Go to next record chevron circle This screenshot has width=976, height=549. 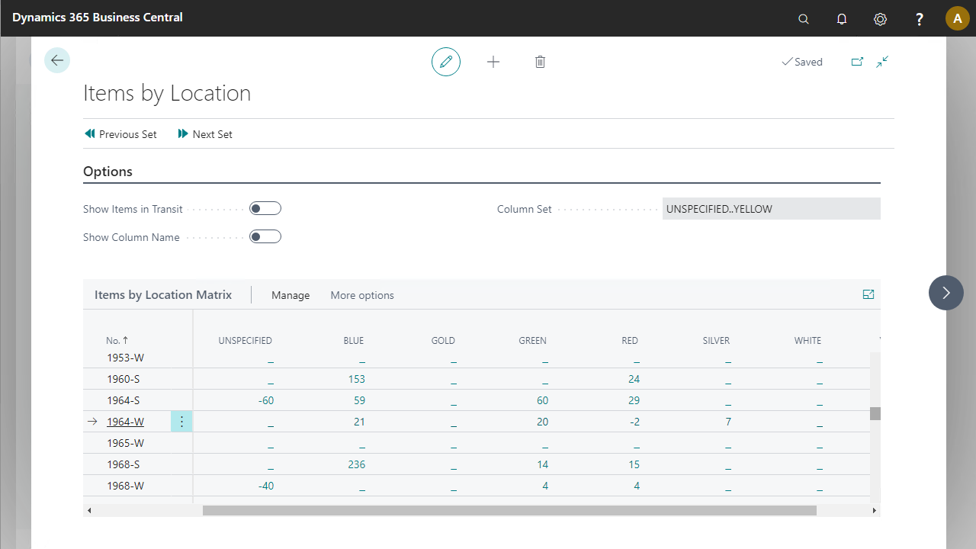(x=946, y=293)
